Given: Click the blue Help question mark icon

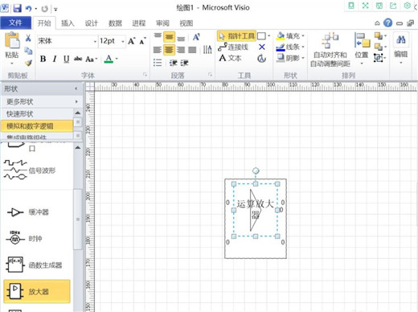Looking at the screenshot, I should (387, 23).
